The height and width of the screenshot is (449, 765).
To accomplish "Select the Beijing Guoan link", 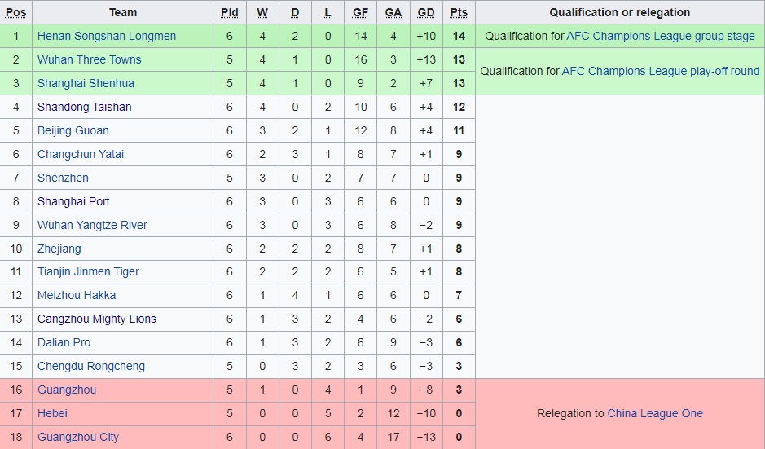I will coord(73,130).
